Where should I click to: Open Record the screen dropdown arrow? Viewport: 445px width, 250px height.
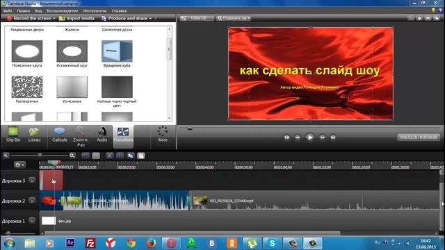54,19
